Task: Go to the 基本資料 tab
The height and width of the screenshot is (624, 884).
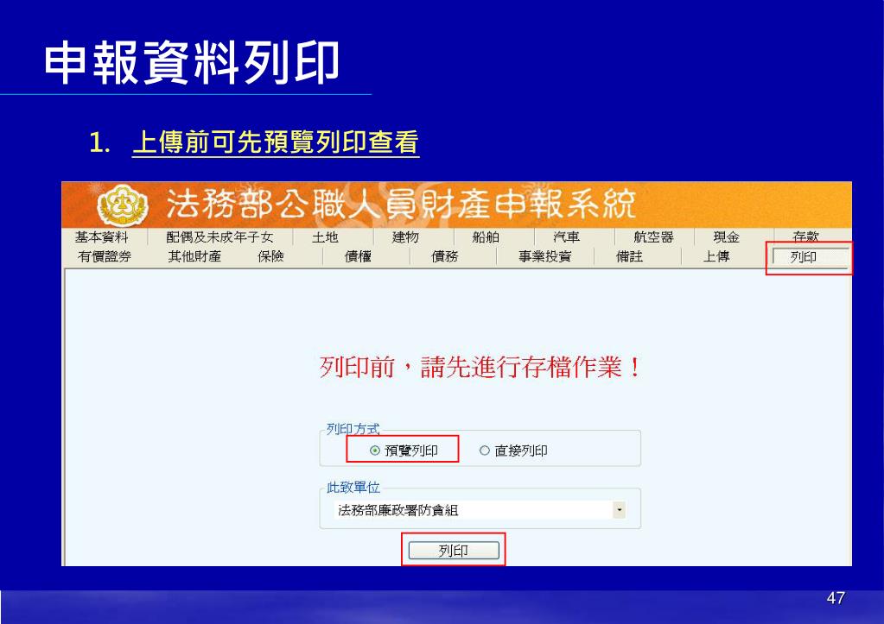Action: coord(102,237)
